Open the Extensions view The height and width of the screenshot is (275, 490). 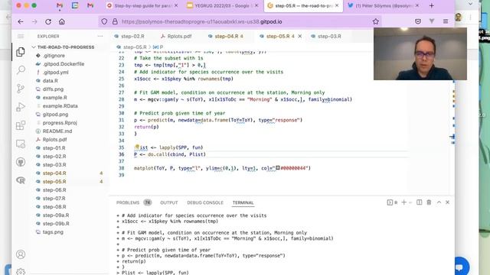[x=21, y=125]
